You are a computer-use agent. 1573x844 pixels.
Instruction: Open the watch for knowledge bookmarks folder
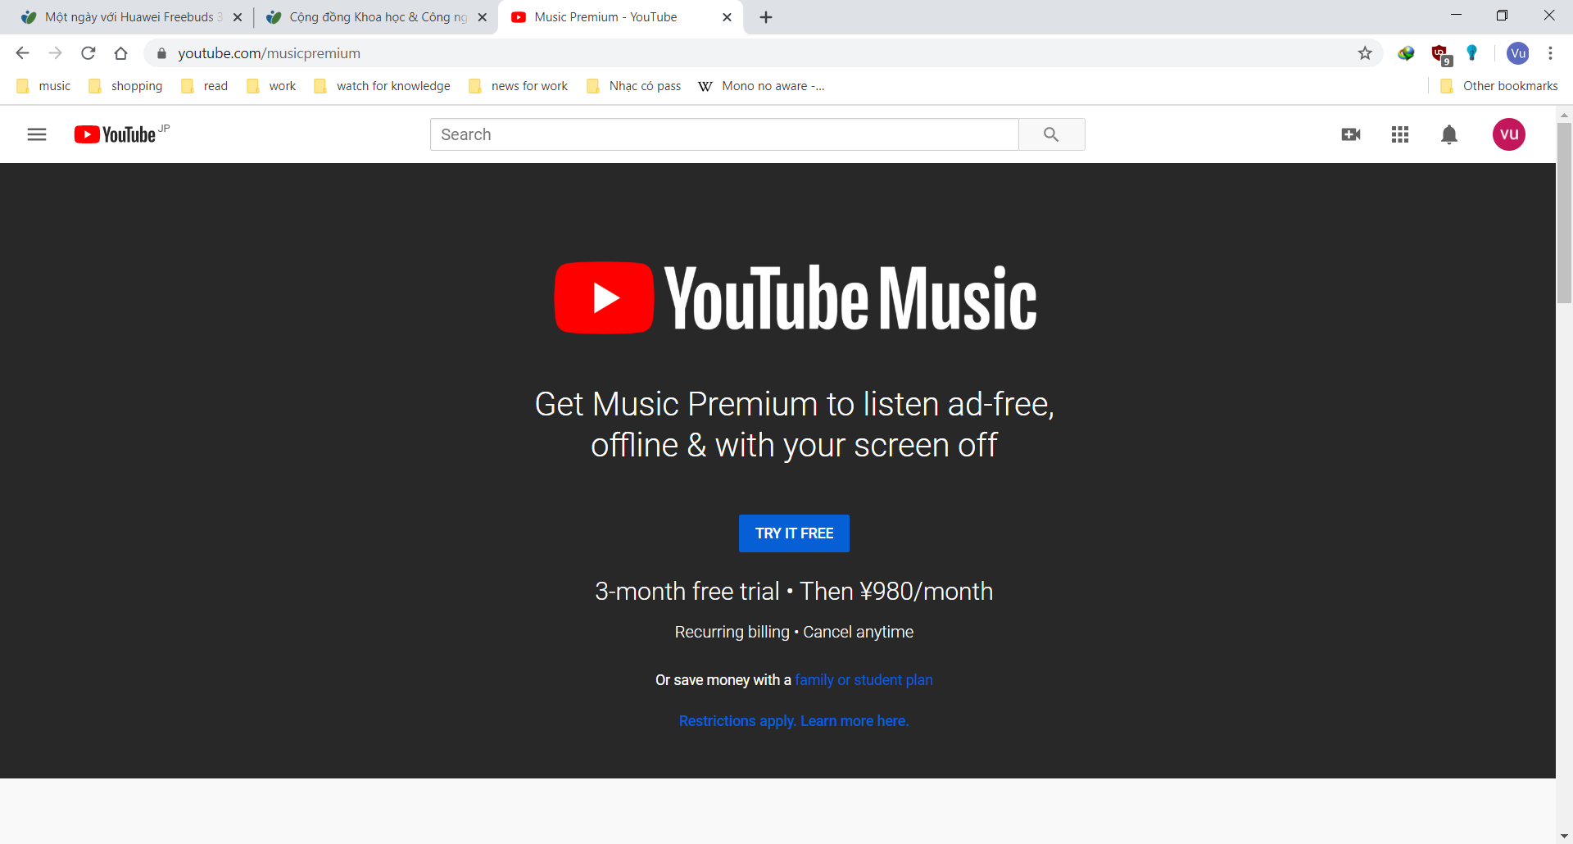coord(382,86)
